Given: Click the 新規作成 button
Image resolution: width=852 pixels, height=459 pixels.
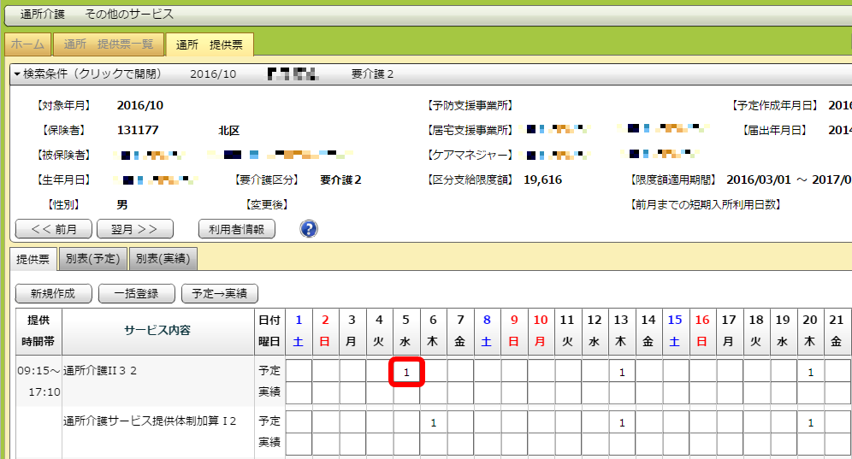Looking at the screenshot, I should 53,293.
